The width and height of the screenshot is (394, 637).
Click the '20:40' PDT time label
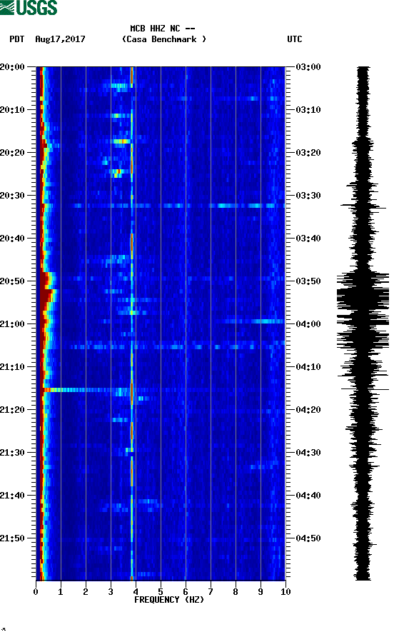tap(13, 239)
